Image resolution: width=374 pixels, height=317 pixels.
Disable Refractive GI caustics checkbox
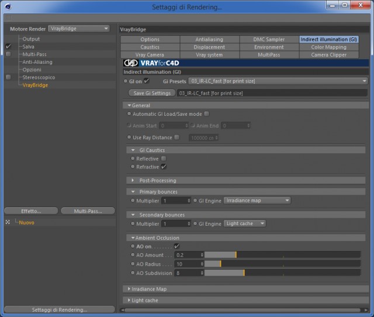click(164, 167)
